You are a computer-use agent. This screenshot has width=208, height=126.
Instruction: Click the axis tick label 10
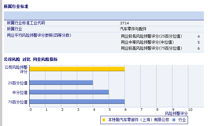click(x=190, y=110)
